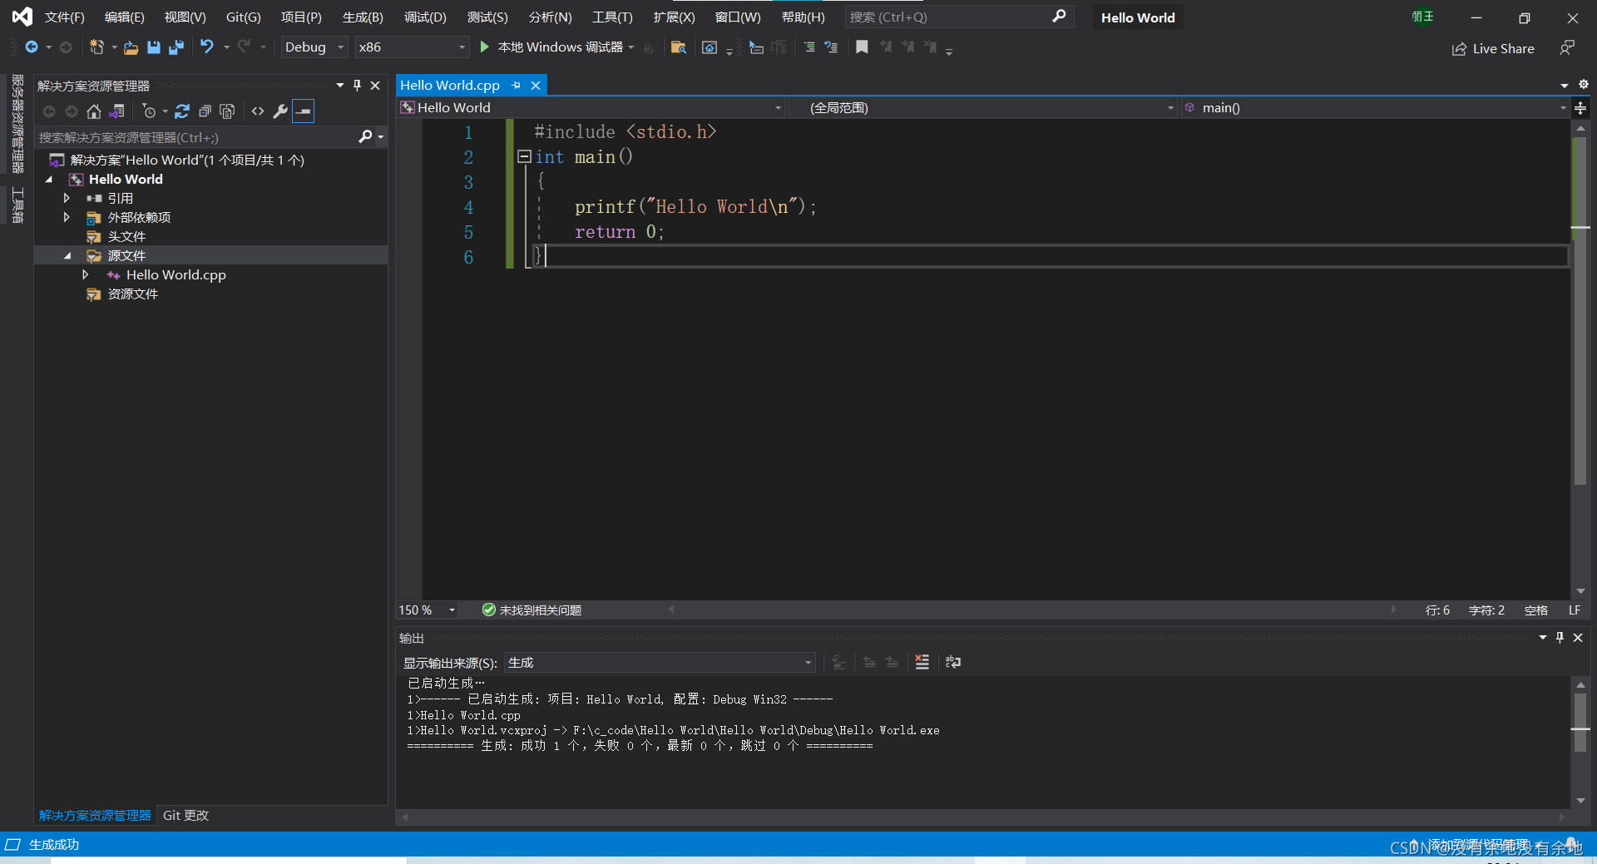Click the LF line ending indicator
Image resolution: width=1597 pixels, height=864 pixels.
pyautogui.click(x=1575, y=610)
